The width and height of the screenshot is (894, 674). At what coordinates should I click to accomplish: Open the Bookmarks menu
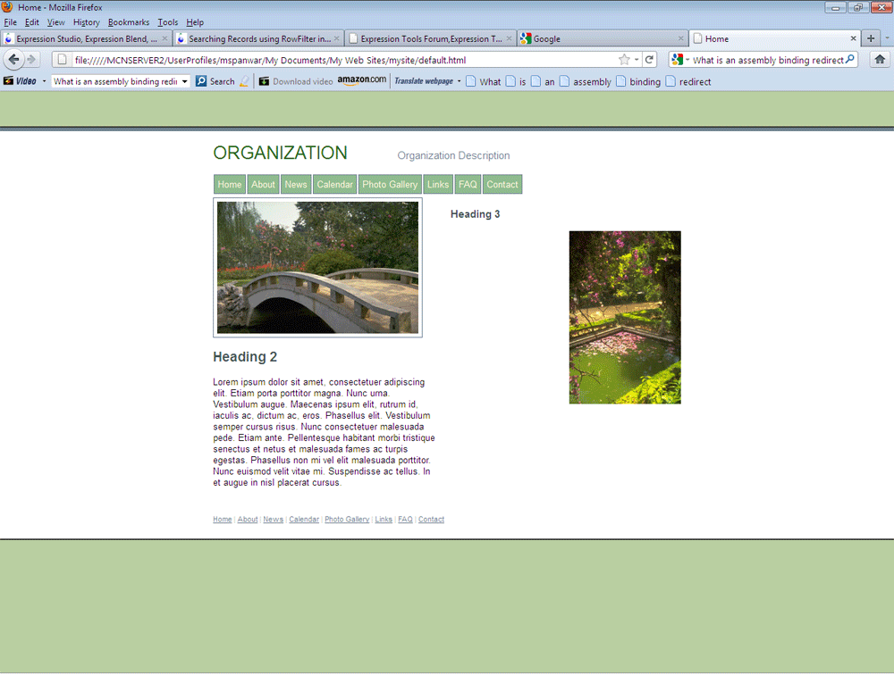[128, 22]
